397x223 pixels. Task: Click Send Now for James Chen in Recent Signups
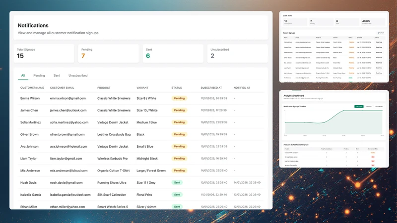pos(379,47)
